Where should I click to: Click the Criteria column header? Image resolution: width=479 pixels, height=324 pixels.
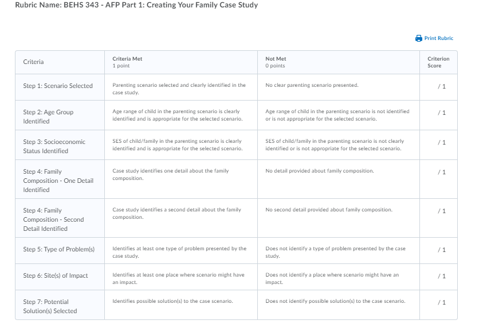click(60, 62)
